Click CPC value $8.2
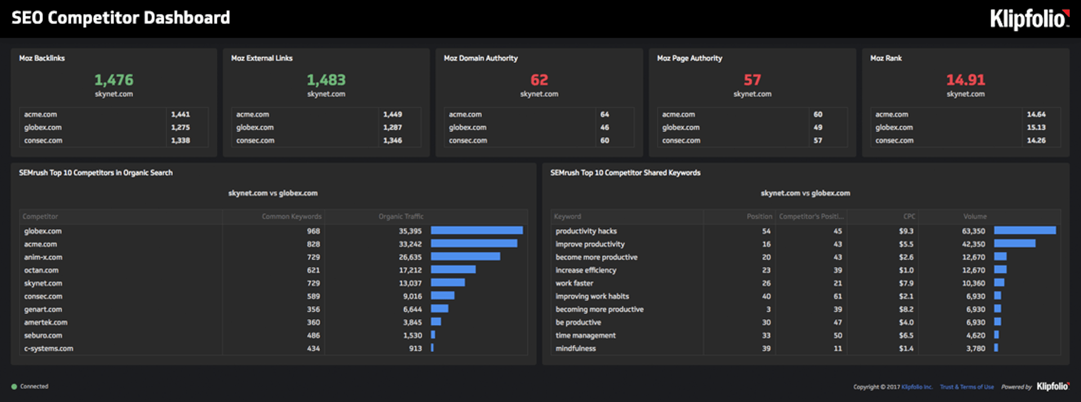This screenshot has height=402, width=1081. coord(906,309)
